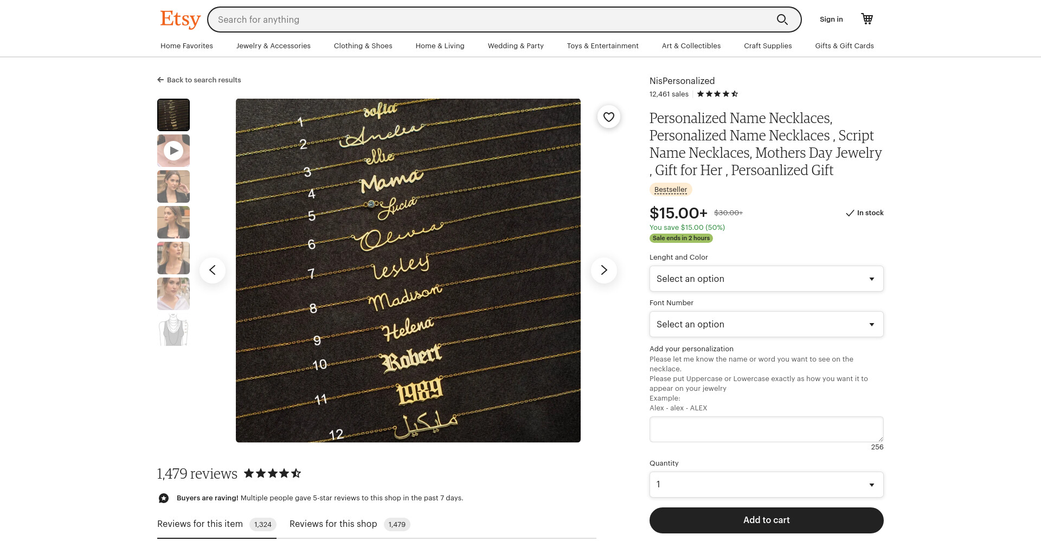Select the mannequin necklace length thumbnail
Viewport: 1041px width, 541px height.
coord(173,330)
